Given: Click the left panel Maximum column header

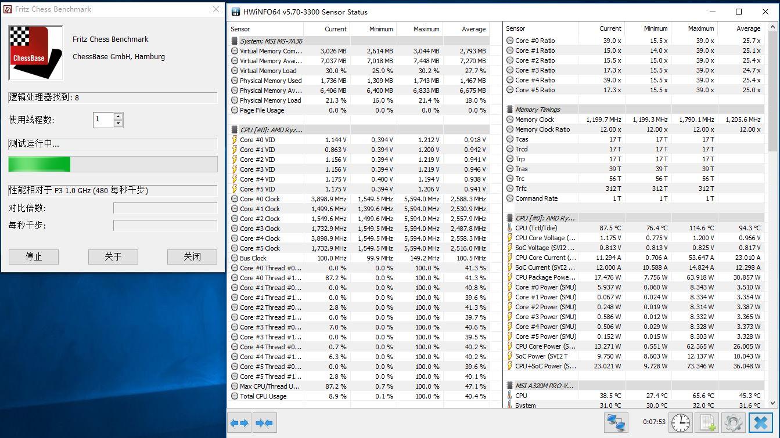Looking at the screenshot, I should point(419,29).
